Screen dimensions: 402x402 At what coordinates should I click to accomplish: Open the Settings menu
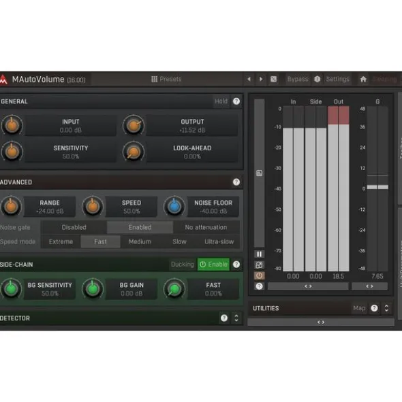pyautogui.click(x=337, y=79)
